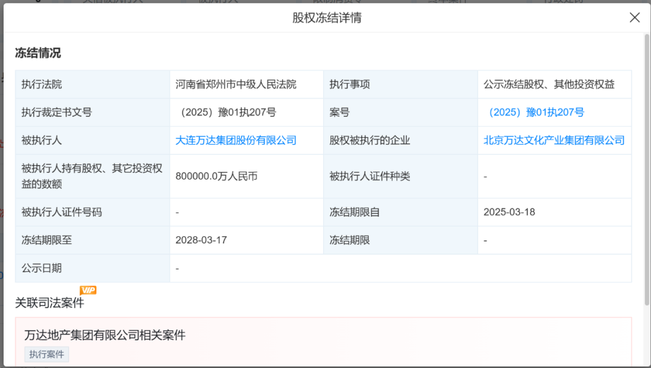651x368 pixels.
Task: Click the orange VIP badge icon
Action: click(88, 290)
